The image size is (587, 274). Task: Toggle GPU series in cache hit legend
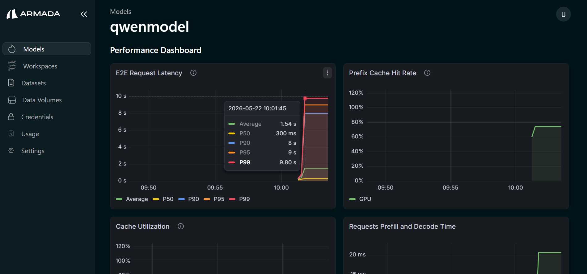pyautogui.click(x=360, y=199)
